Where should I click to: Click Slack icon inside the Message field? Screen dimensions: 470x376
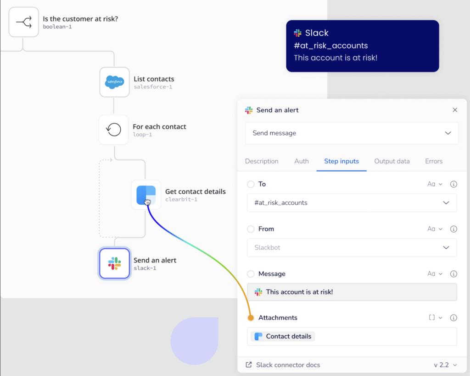click(258, 292)
